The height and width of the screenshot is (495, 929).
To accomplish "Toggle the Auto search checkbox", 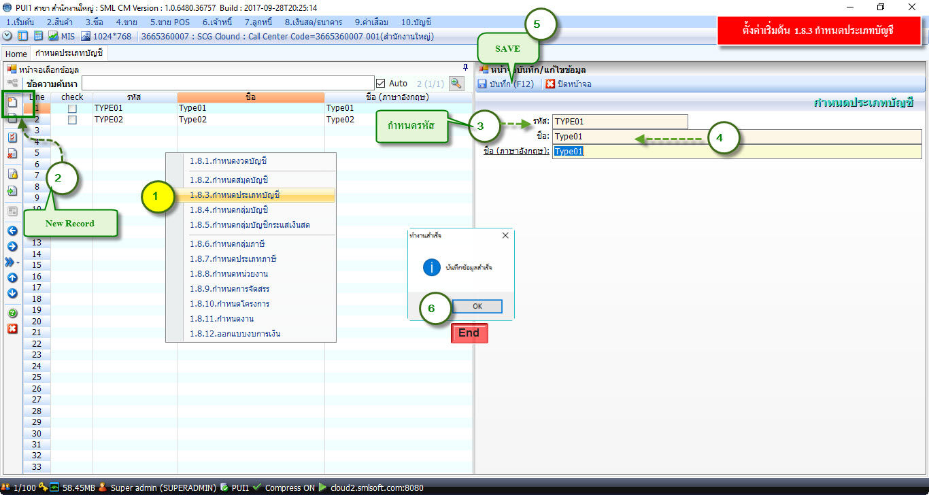I will [x=381, y=83].
